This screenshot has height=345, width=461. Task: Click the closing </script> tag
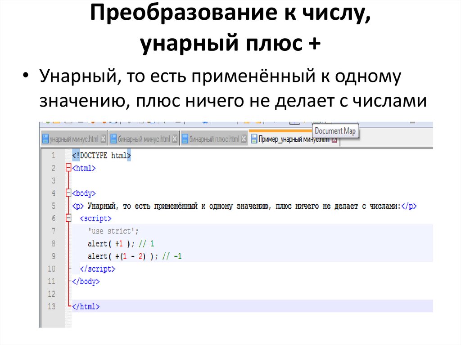point(98,269)
